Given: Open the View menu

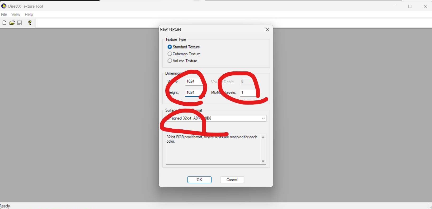Looking at the screenshot, I should [x=16, y=14].
